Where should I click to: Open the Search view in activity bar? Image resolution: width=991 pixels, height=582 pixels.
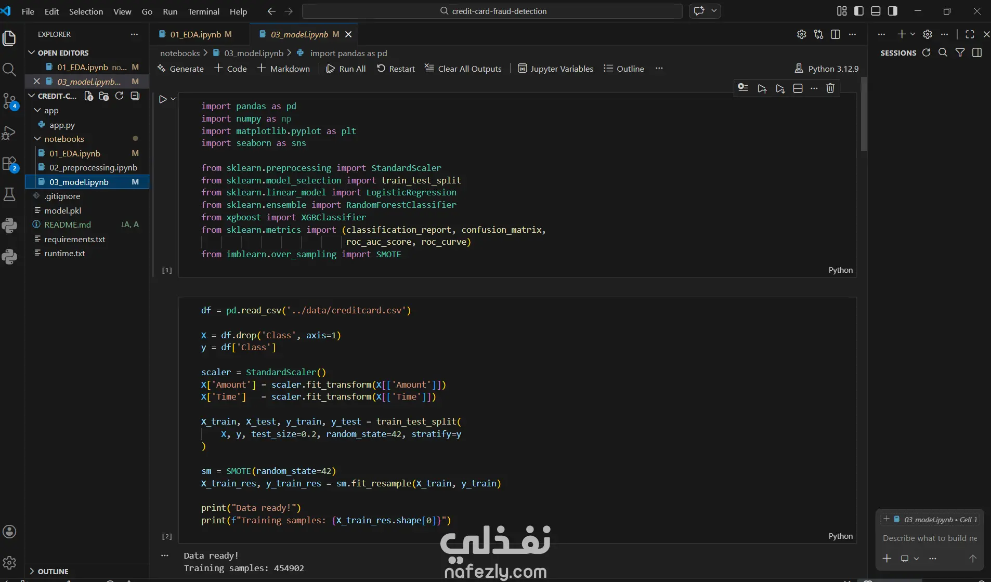tap(9, 69)
